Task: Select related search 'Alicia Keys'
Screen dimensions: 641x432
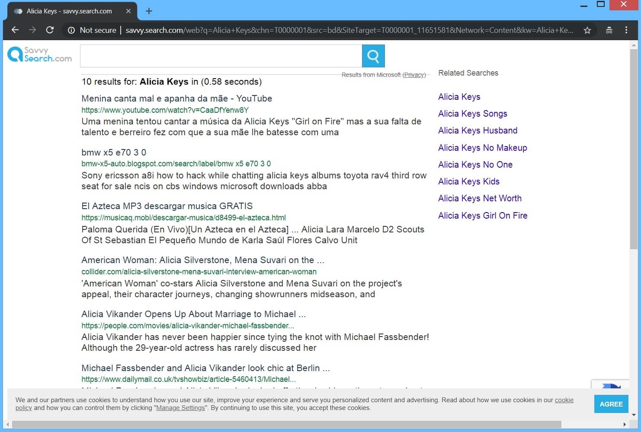Action: 459,97
